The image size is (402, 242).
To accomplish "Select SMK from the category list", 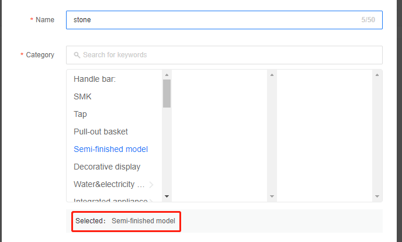I will coord(82,96).
